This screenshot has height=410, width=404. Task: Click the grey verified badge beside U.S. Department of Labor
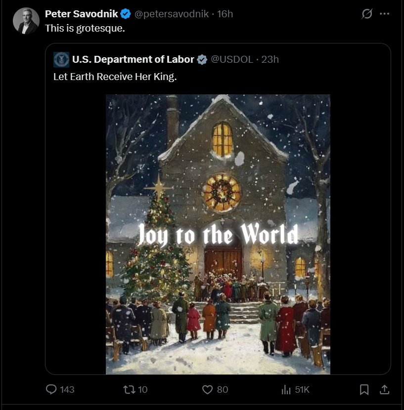coord(202,60)
